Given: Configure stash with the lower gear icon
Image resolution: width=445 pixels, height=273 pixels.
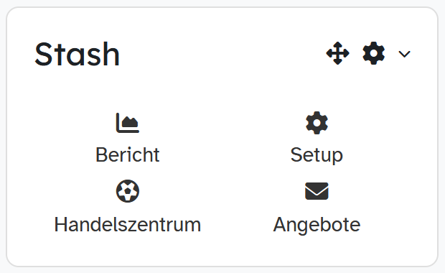Looking at the screenshot, I should (317, 123).
